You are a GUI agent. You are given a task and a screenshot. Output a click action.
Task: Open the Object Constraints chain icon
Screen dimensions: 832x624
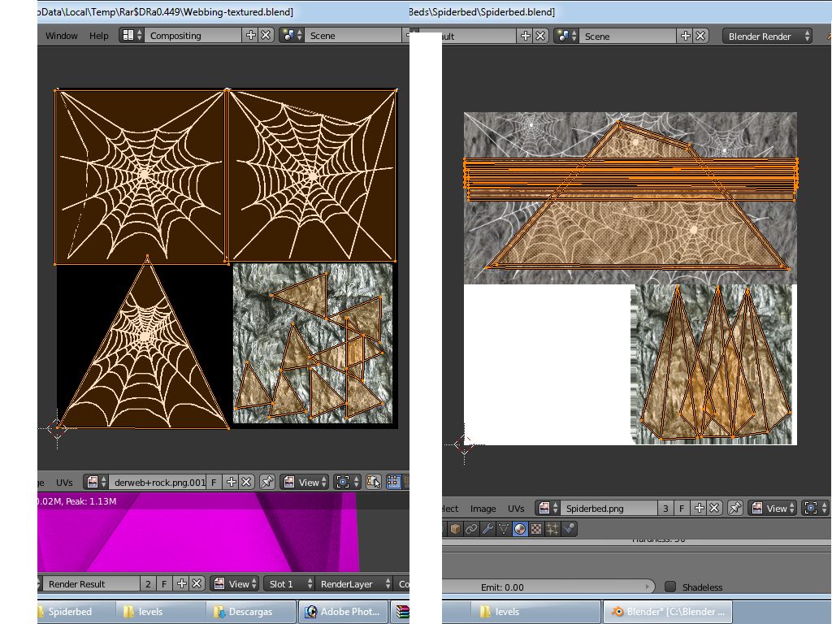coord(471,529)
